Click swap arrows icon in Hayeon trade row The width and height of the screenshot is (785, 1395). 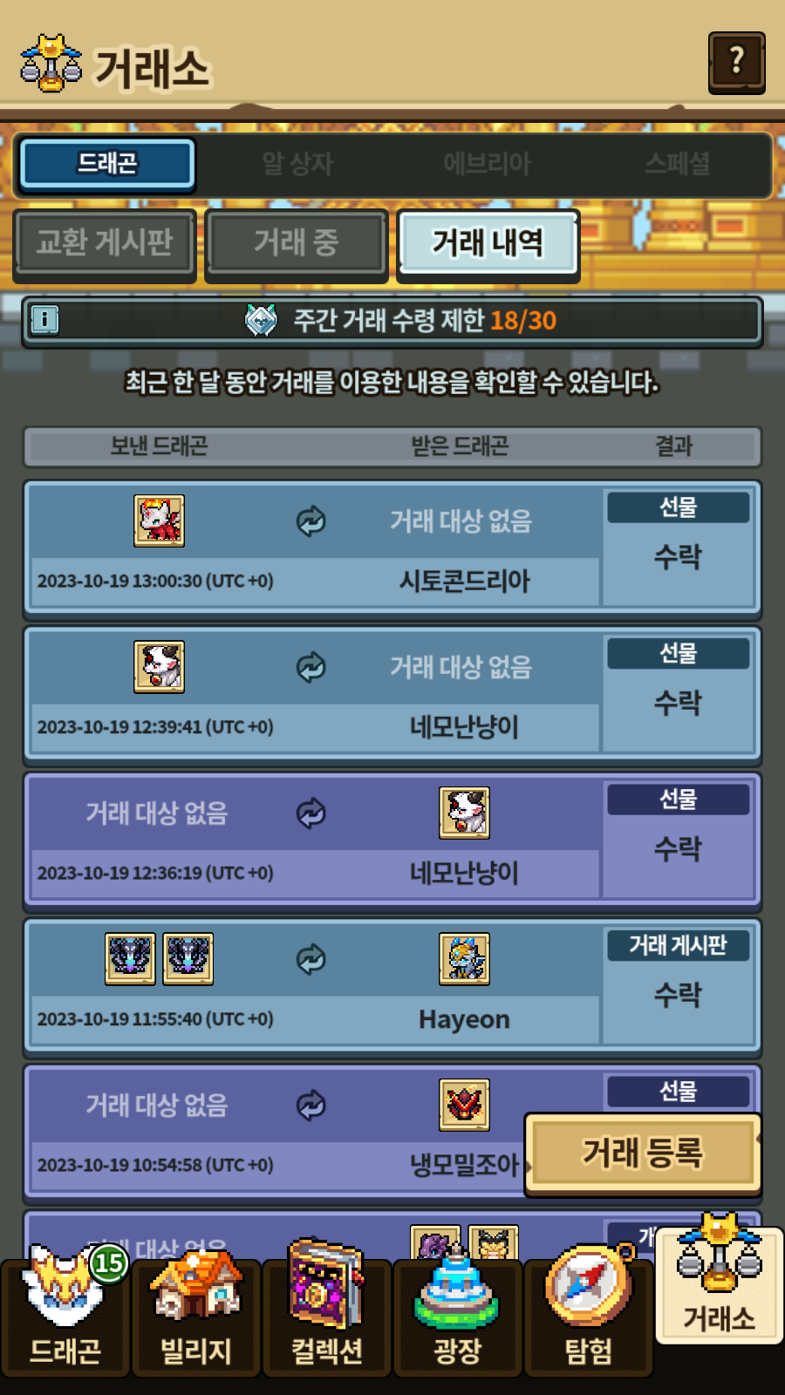click(x=311, y=959)
